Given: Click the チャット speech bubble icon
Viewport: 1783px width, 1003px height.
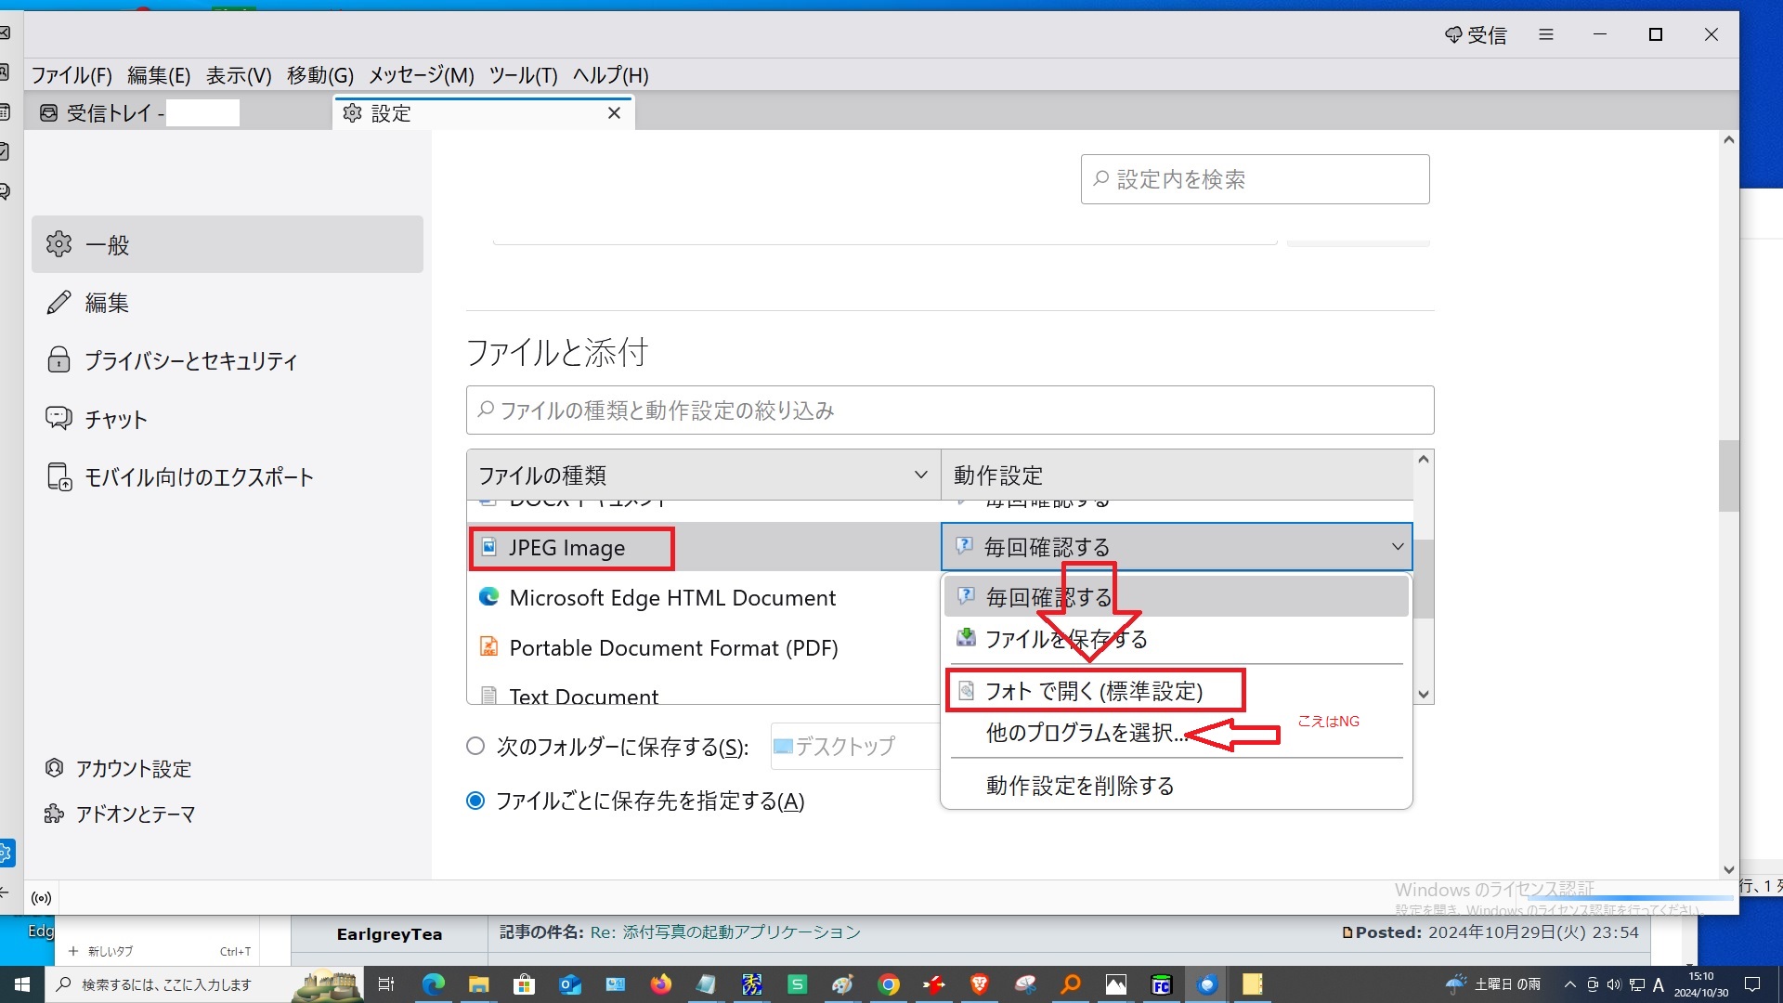Looking at the screenshot, I should click(x=59, y=419).
